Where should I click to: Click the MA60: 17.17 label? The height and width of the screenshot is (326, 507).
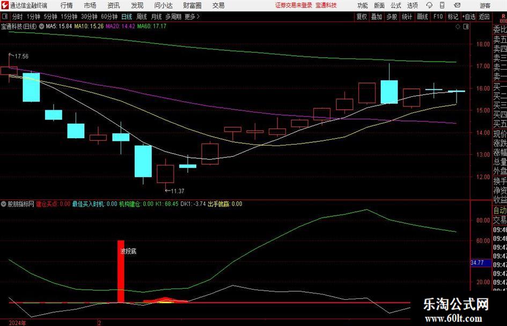pyautogui.click(x=152, y=26)
